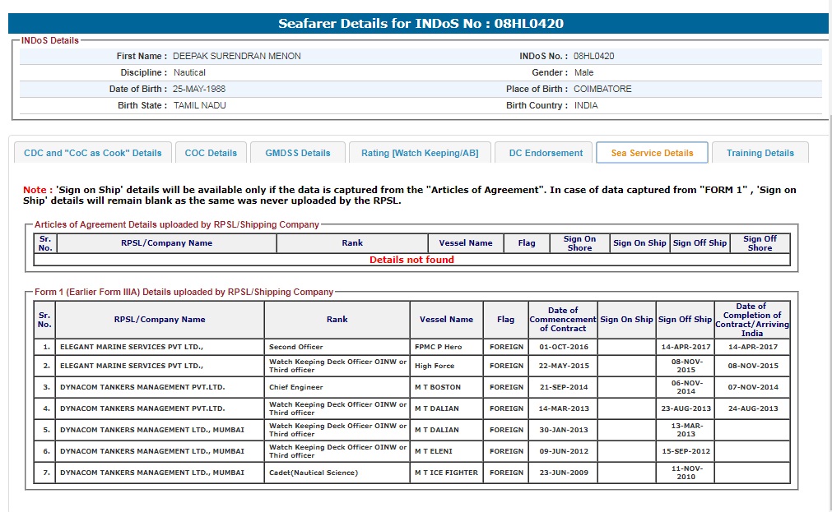Select the date of birth 25-MAY-1988
This screenshot has height=512, width=832.
199,89
